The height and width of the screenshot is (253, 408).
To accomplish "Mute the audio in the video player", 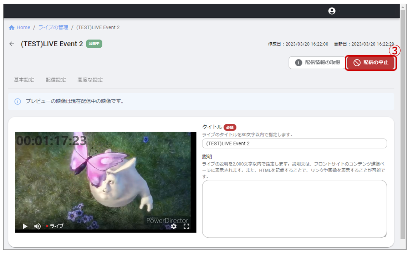I will [37, 226].
